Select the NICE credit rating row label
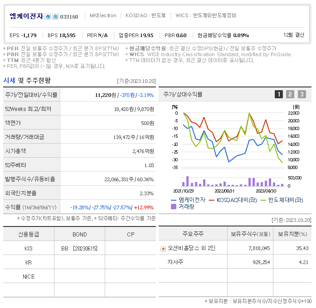Viewport: 316px width, 308px height. click(x=29, y=277)
